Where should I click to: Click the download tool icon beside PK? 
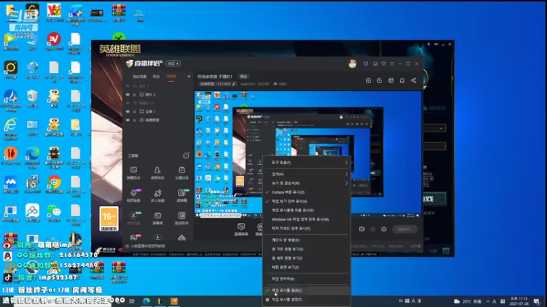point(157,237)
